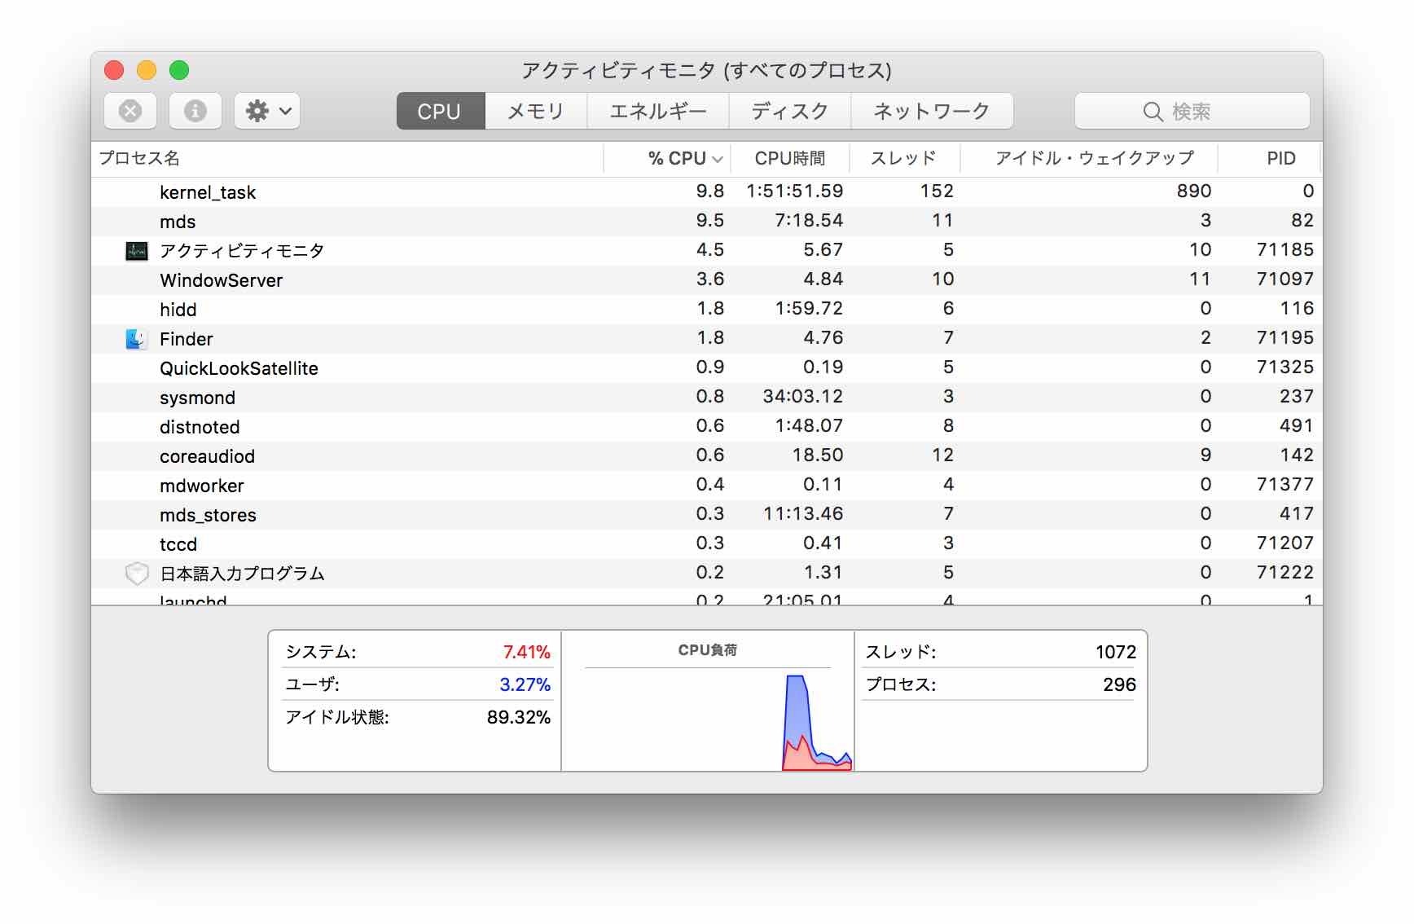Image resolution: width=1414 pixels, height=924 pixels.
Task: Select the Finder process name
Action: pos(186,339)
